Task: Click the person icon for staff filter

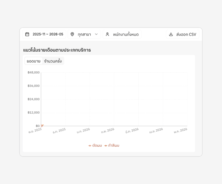Action: [107, 34]
